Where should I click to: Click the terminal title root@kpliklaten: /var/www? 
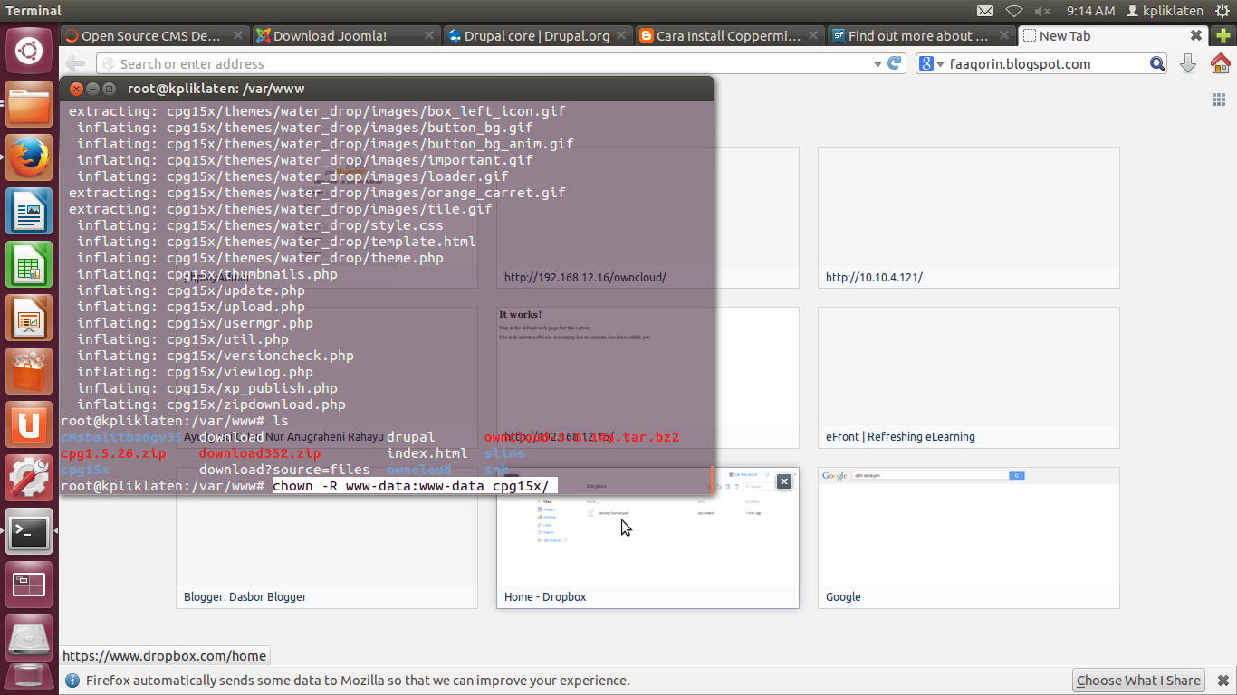coord(216,89)
